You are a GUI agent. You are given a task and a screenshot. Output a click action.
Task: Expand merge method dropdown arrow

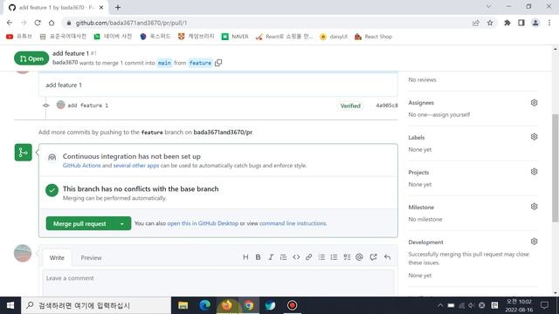[x=122, y=223]
